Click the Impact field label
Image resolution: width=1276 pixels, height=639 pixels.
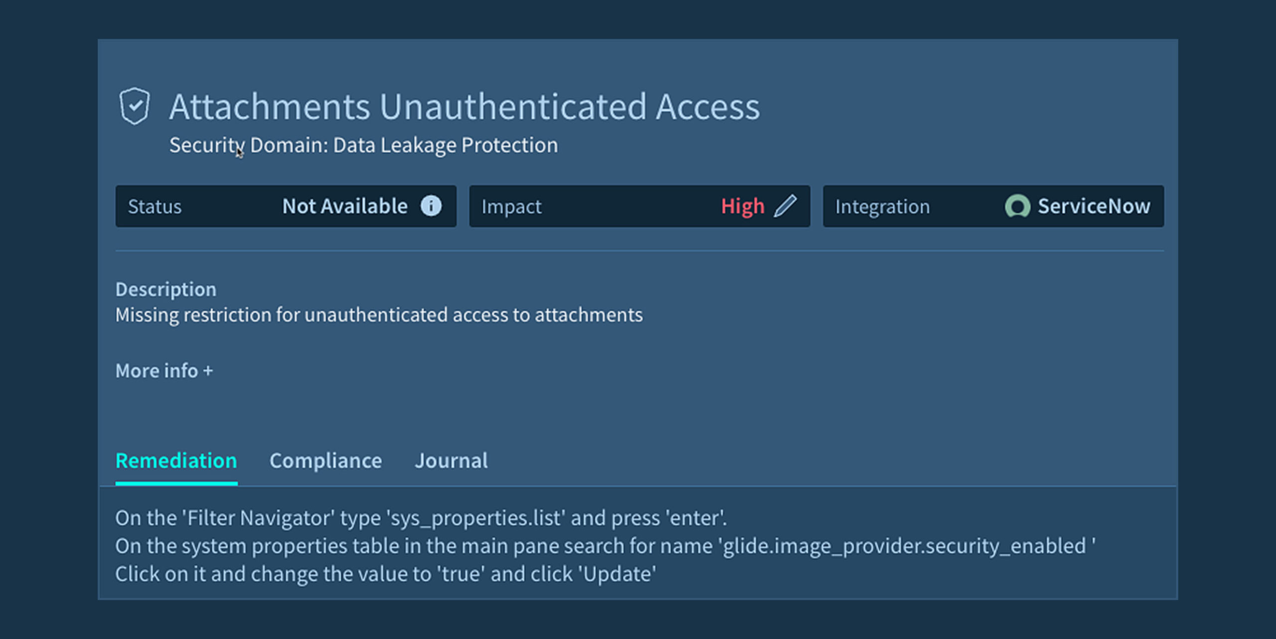click(x=511, y=207)
